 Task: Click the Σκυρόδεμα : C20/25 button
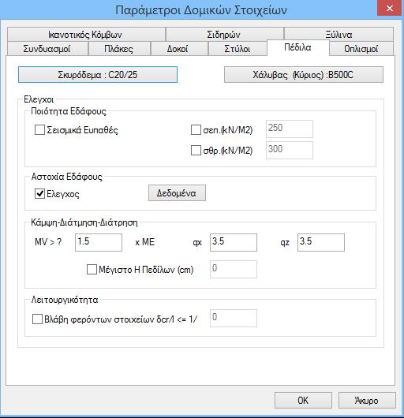click(98, 75)
